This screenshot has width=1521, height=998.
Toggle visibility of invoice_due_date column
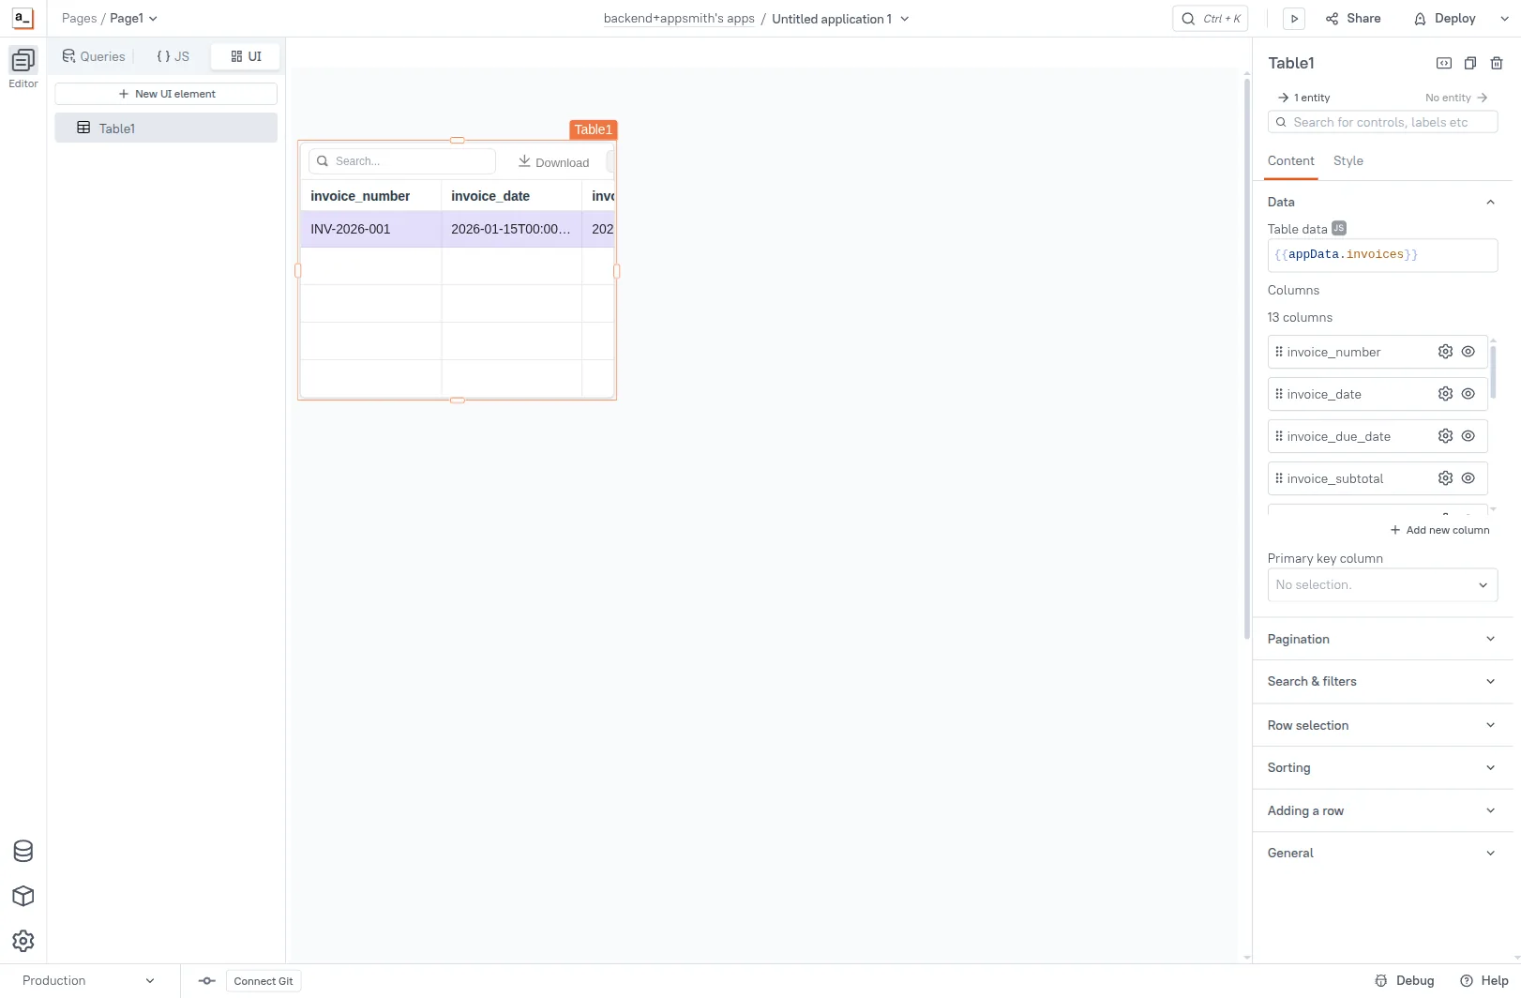(x=1468, y=436)
